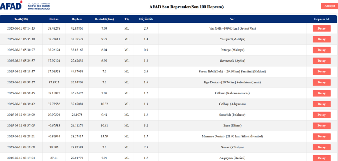
Task: Open Detay for Enez (Edirne) row
Action: 322,126
